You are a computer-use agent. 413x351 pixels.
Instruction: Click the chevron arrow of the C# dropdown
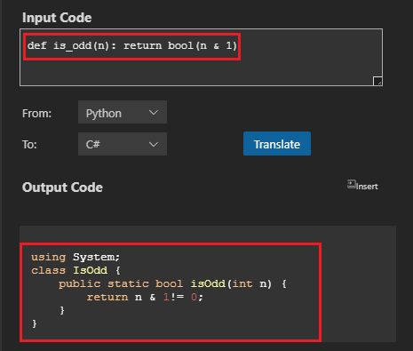[x=154, y=144]
